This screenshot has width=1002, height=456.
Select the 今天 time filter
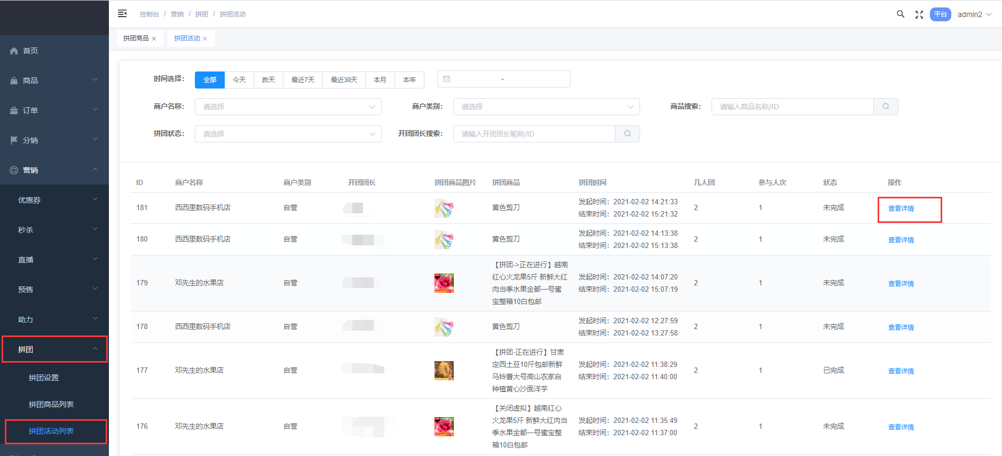pyautogui.click(x=239, y=80)
